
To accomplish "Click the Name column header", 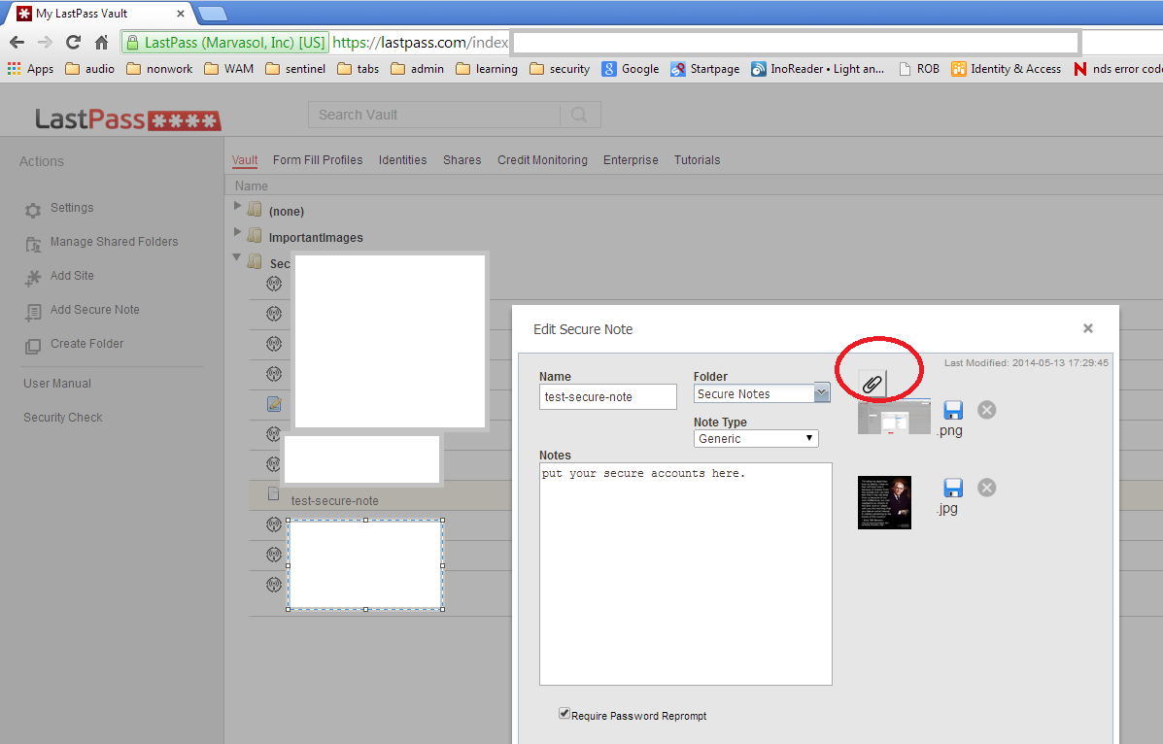I will [x=252, y=186].
